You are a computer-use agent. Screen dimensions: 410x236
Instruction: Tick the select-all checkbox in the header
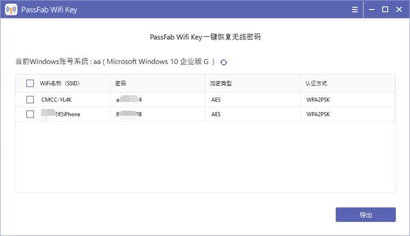click(x=30, y=84)
